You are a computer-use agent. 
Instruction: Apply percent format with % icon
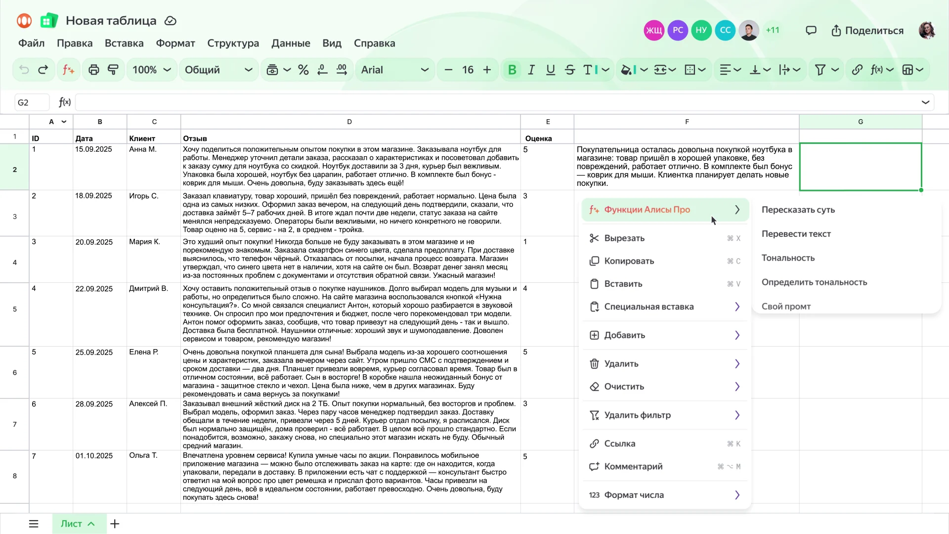click(303, 70)
